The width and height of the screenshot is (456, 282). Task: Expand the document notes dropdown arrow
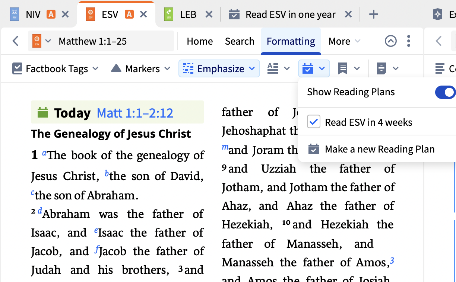(x=396, y=68)
